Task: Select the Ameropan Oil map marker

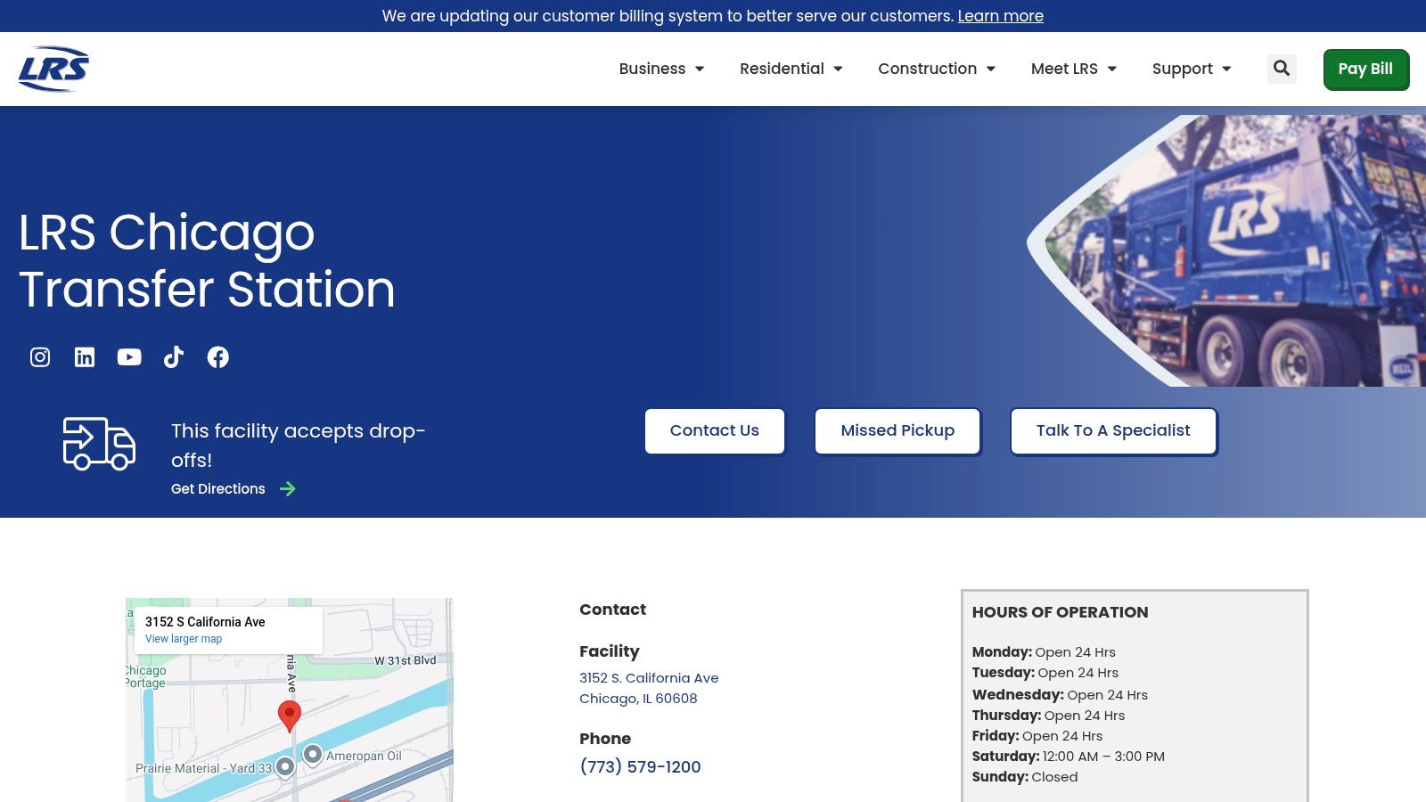Action: tap(313, 755)
